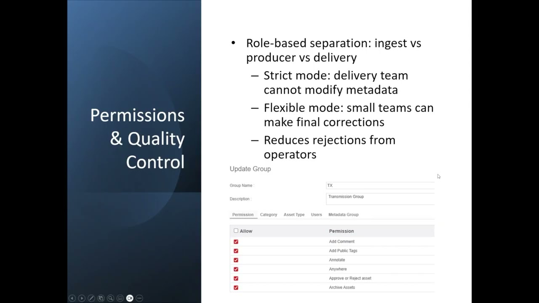Open the Asset Type tab
The width and height of the screenshot is (539, 303).
[x=294, y=215]
